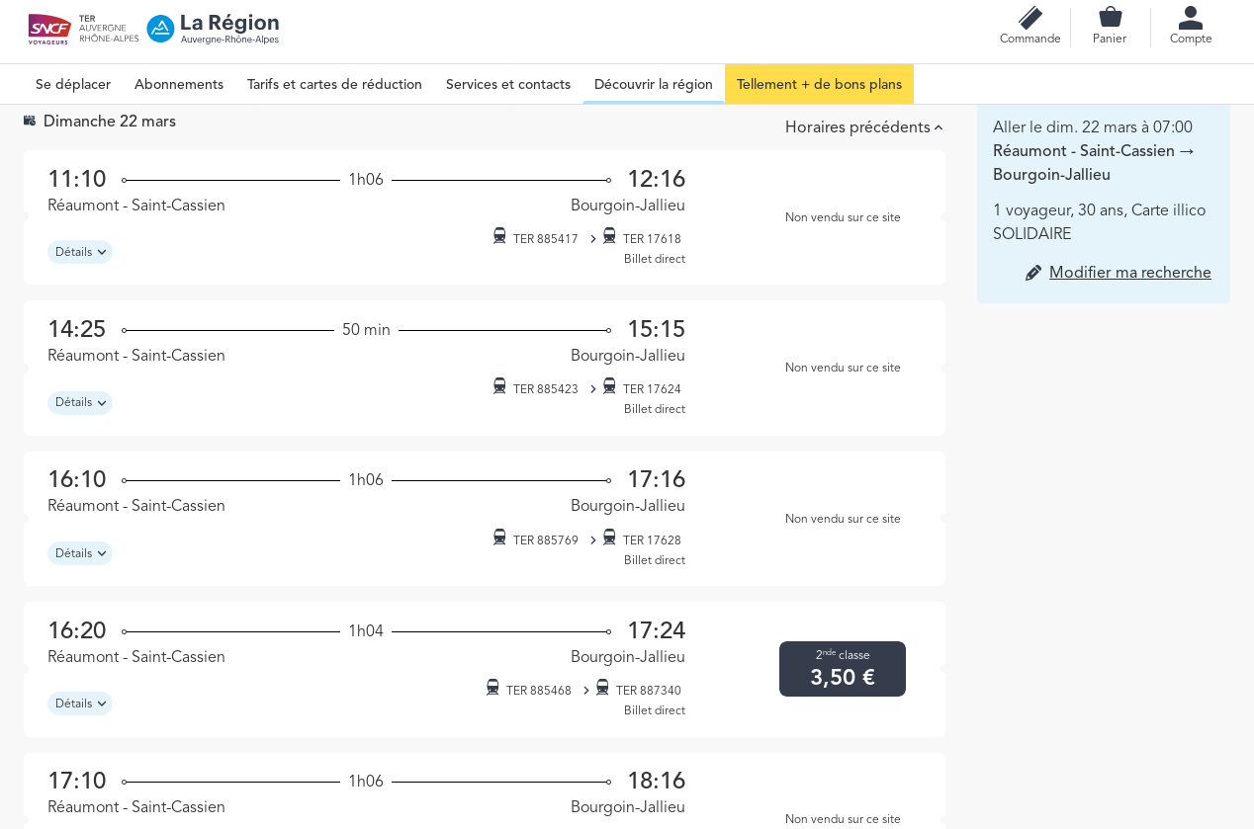This screenshot has width=1254, height=829.
Task: Select the 3,50 € 2nde classe fare
Action: coord(842,669)
